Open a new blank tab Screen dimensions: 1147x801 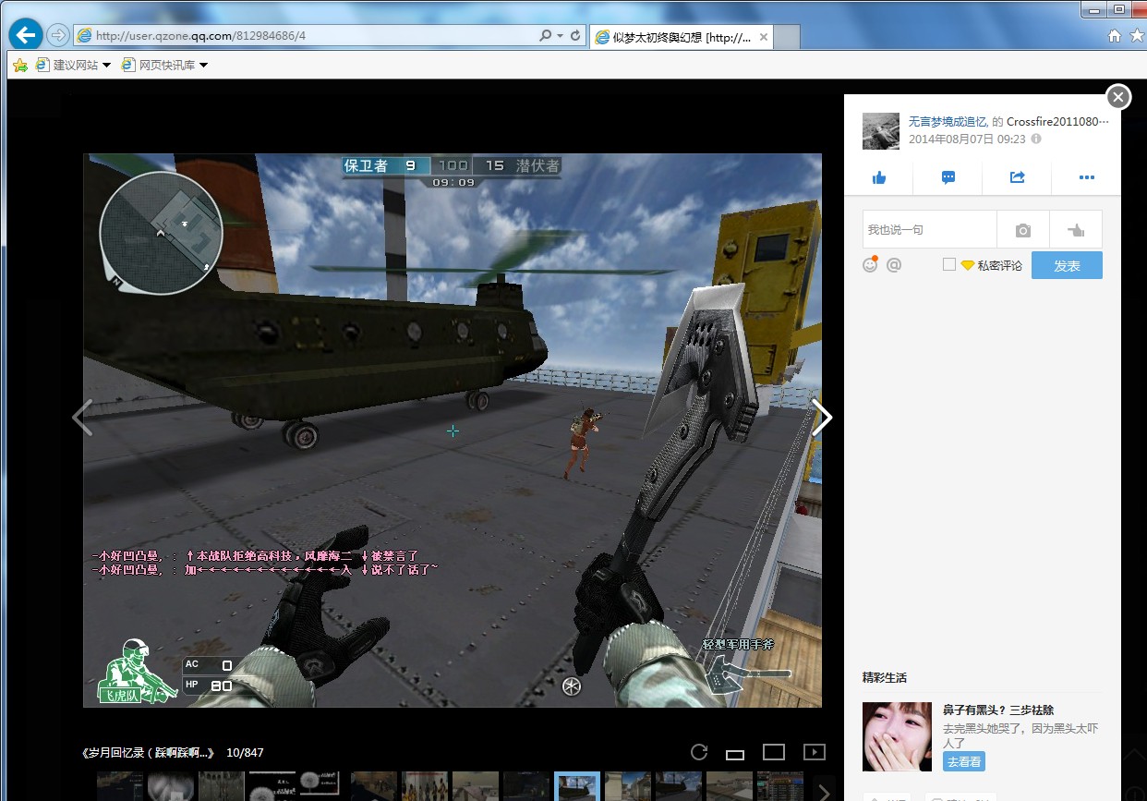tap(787, 38)
